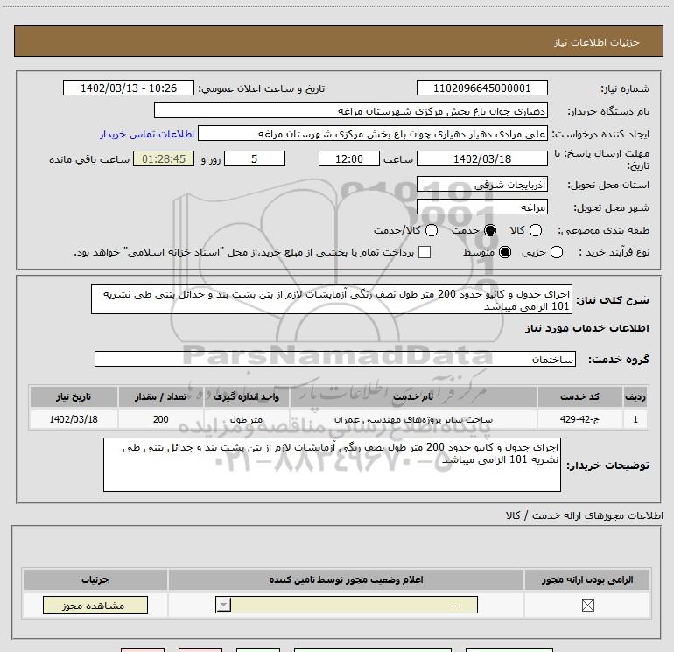Click the need number field 1102096645000001

pyautogui.click(x=481, y=88)
